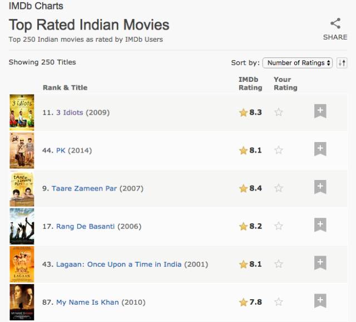Image resolution: width=356 pixels, height=322 pixels.
Task: Add My Name Is Khan to watchlist
Action: (x=320, y=301)
